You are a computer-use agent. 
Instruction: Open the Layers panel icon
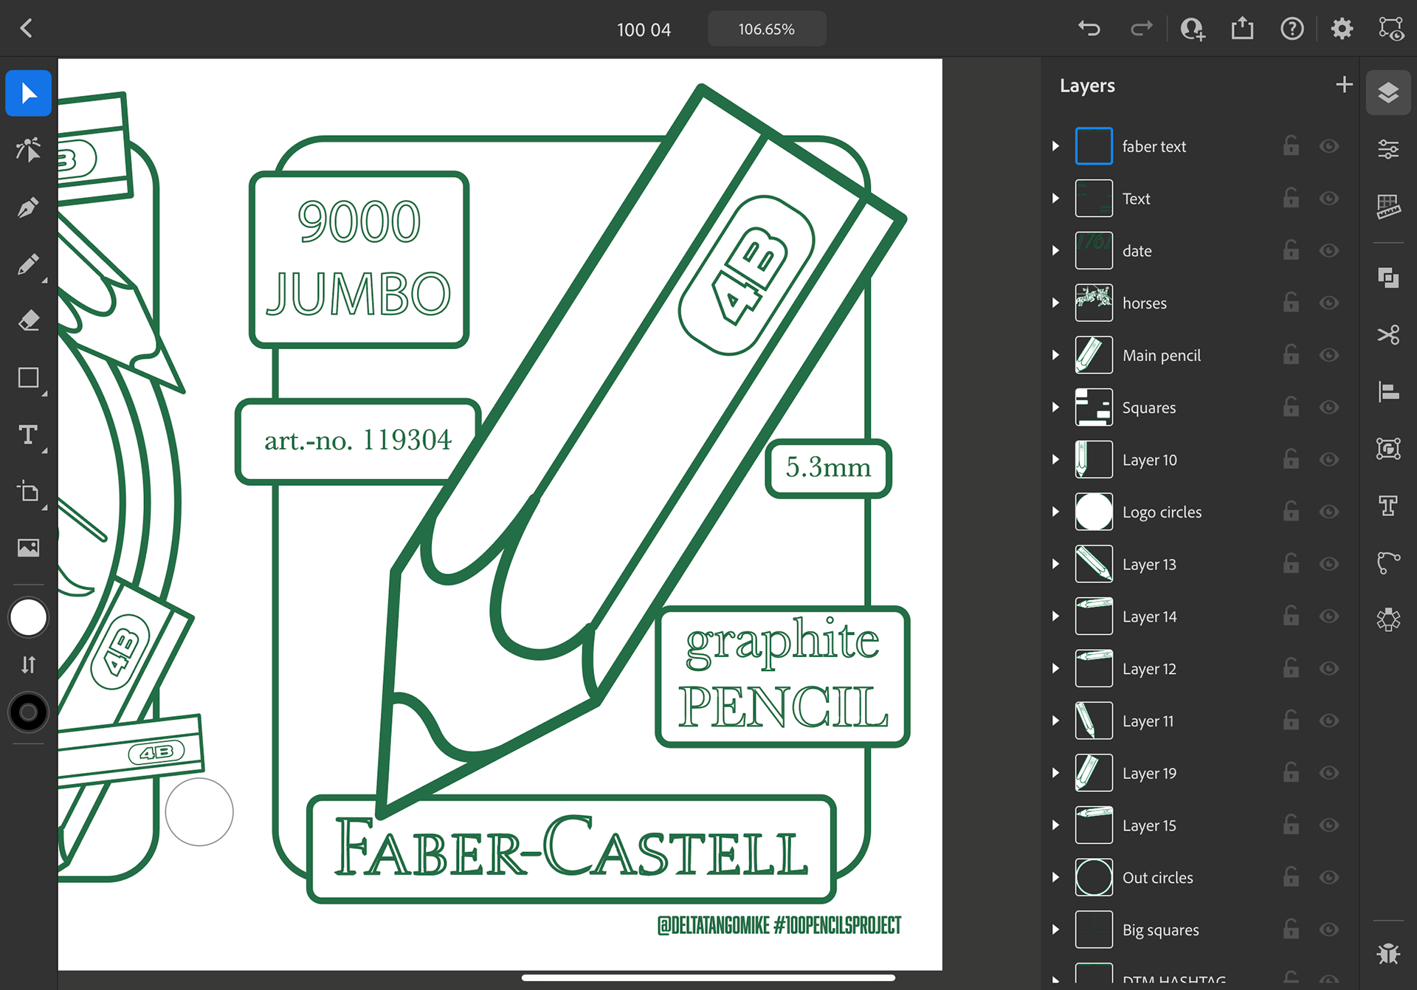click(1388, 93)
